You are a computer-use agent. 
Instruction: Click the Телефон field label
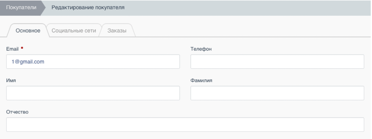[201, 49]
